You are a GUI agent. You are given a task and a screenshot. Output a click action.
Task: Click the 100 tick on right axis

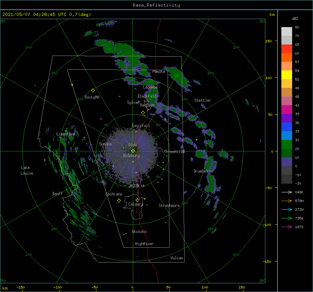[x=268, y=78]
